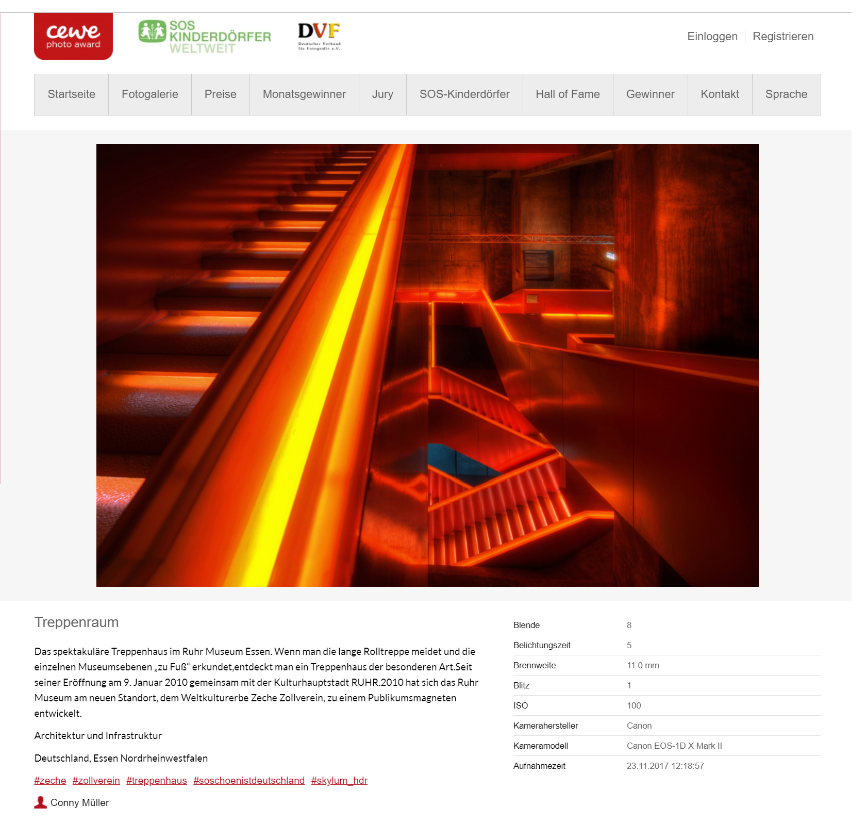Select Preise in the navigation bar
This screenshot has width=866, height=823.
(x=220, y=94)
